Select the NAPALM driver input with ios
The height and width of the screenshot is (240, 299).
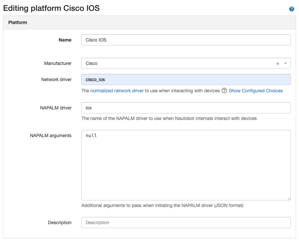[186, 108]
